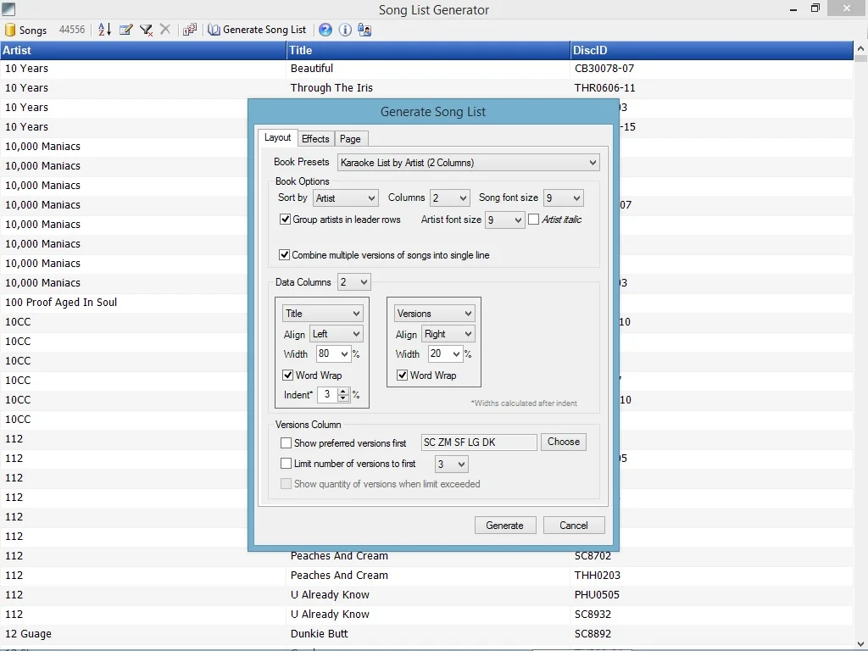Click the Cancel button
The width and height of the screenshot is (868, 651).
tap(574, 526)
